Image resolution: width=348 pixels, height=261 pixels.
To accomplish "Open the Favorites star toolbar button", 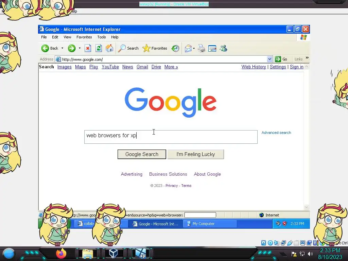I will pyautogui.click(x=155, y=48).
